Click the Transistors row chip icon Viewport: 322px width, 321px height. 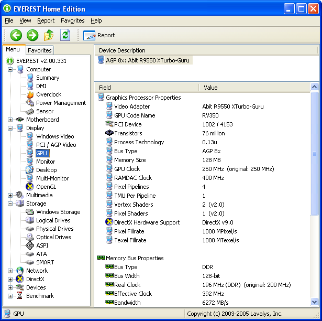(x=109, y=133)
